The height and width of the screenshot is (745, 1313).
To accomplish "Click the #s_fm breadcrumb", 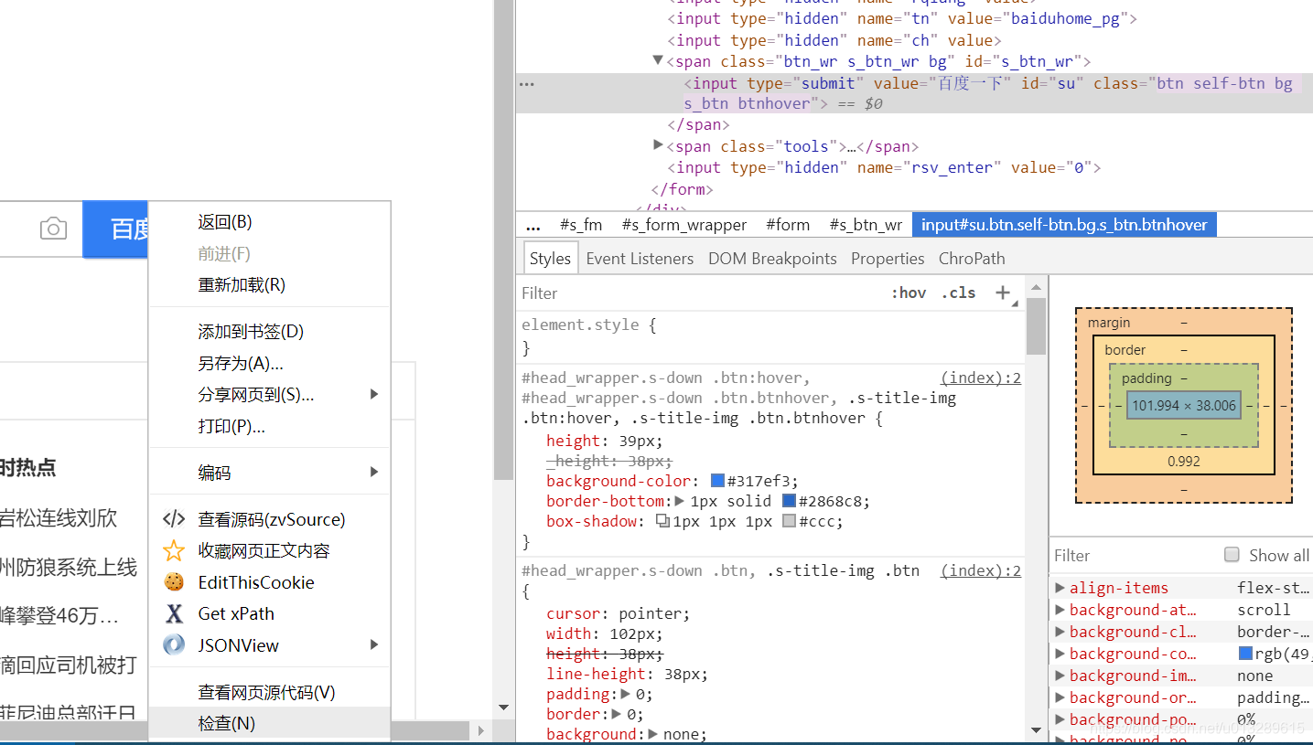I will point(580,225).
